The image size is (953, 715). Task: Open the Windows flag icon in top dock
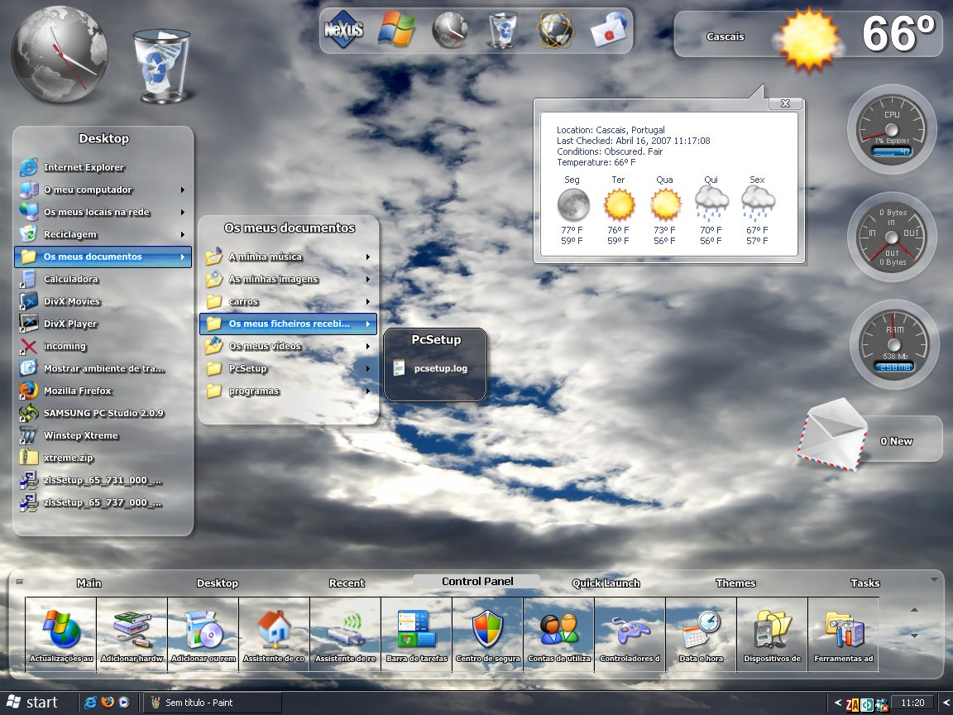tap(396, 31)
